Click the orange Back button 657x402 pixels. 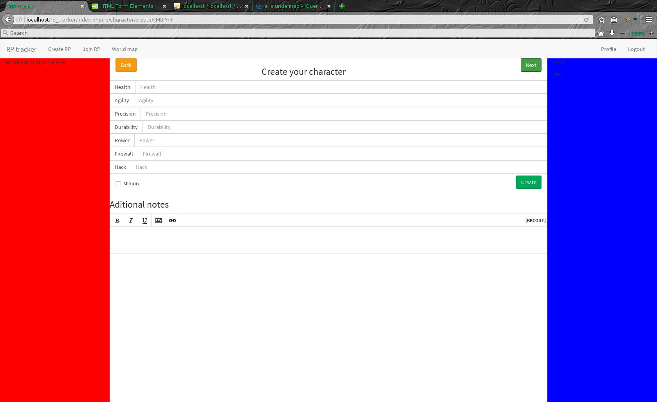[126, 65]
